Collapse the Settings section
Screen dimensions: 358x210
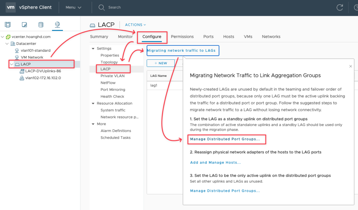[x=93, y=49]
